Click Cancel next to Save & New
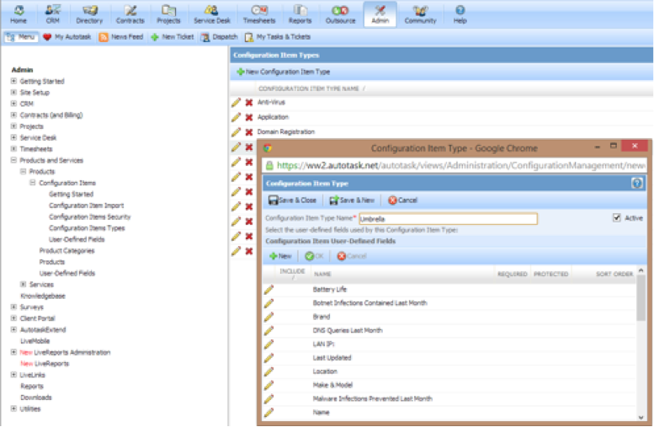 point(402,200)
